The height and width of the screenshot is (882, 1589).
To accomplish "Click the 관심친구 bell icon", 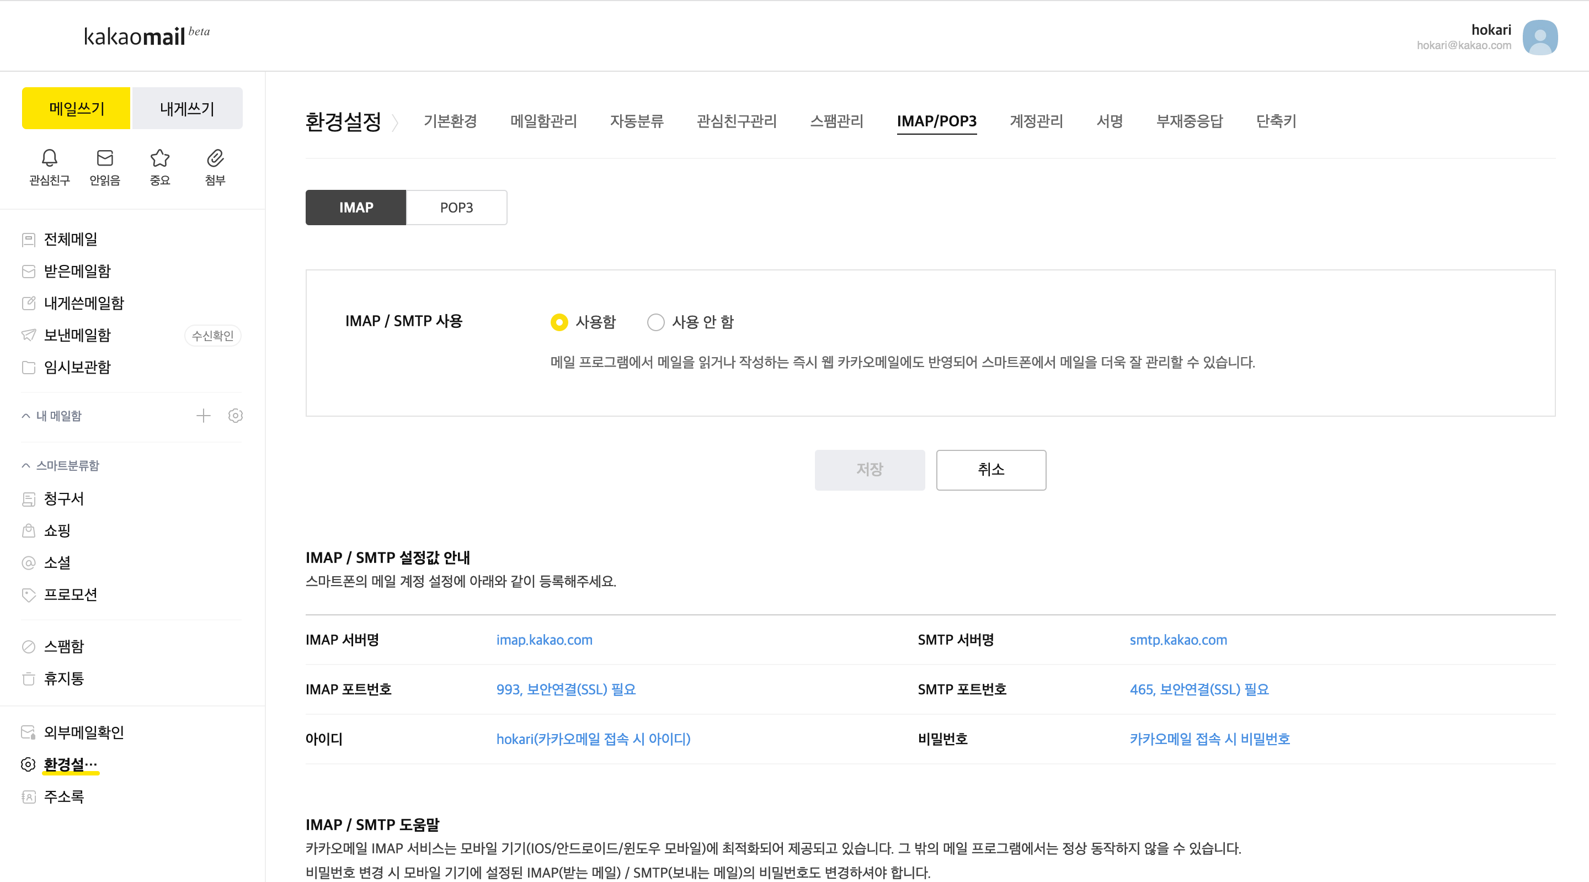I will (49, 158).
